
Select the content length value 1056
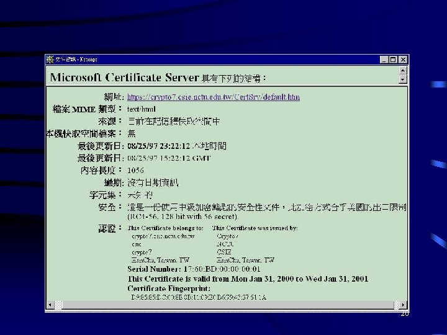pos(135,171)
